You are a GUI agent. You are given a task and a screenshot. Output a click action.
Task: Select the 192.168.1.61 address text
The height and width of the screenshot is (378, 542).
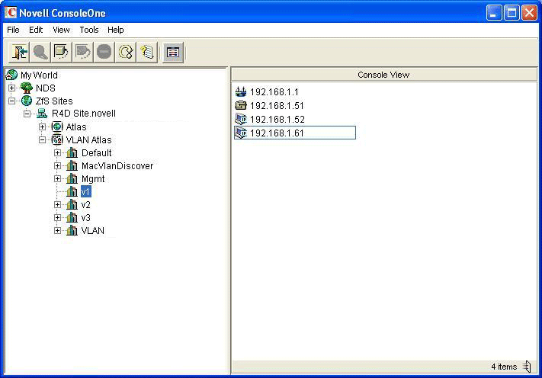[x=277, y=133]
